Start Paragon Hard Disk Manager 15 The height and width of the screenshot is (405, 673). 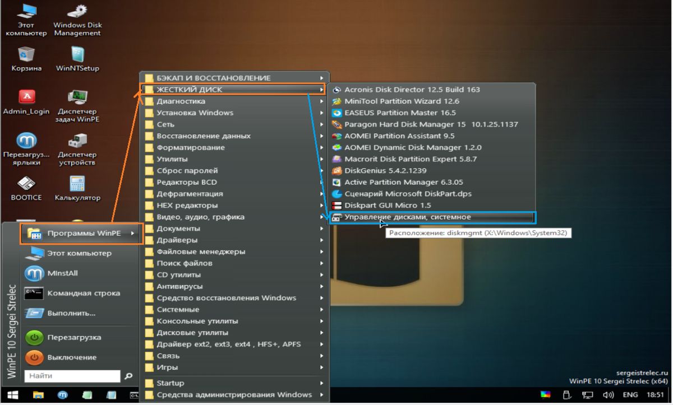pos(431,124)
